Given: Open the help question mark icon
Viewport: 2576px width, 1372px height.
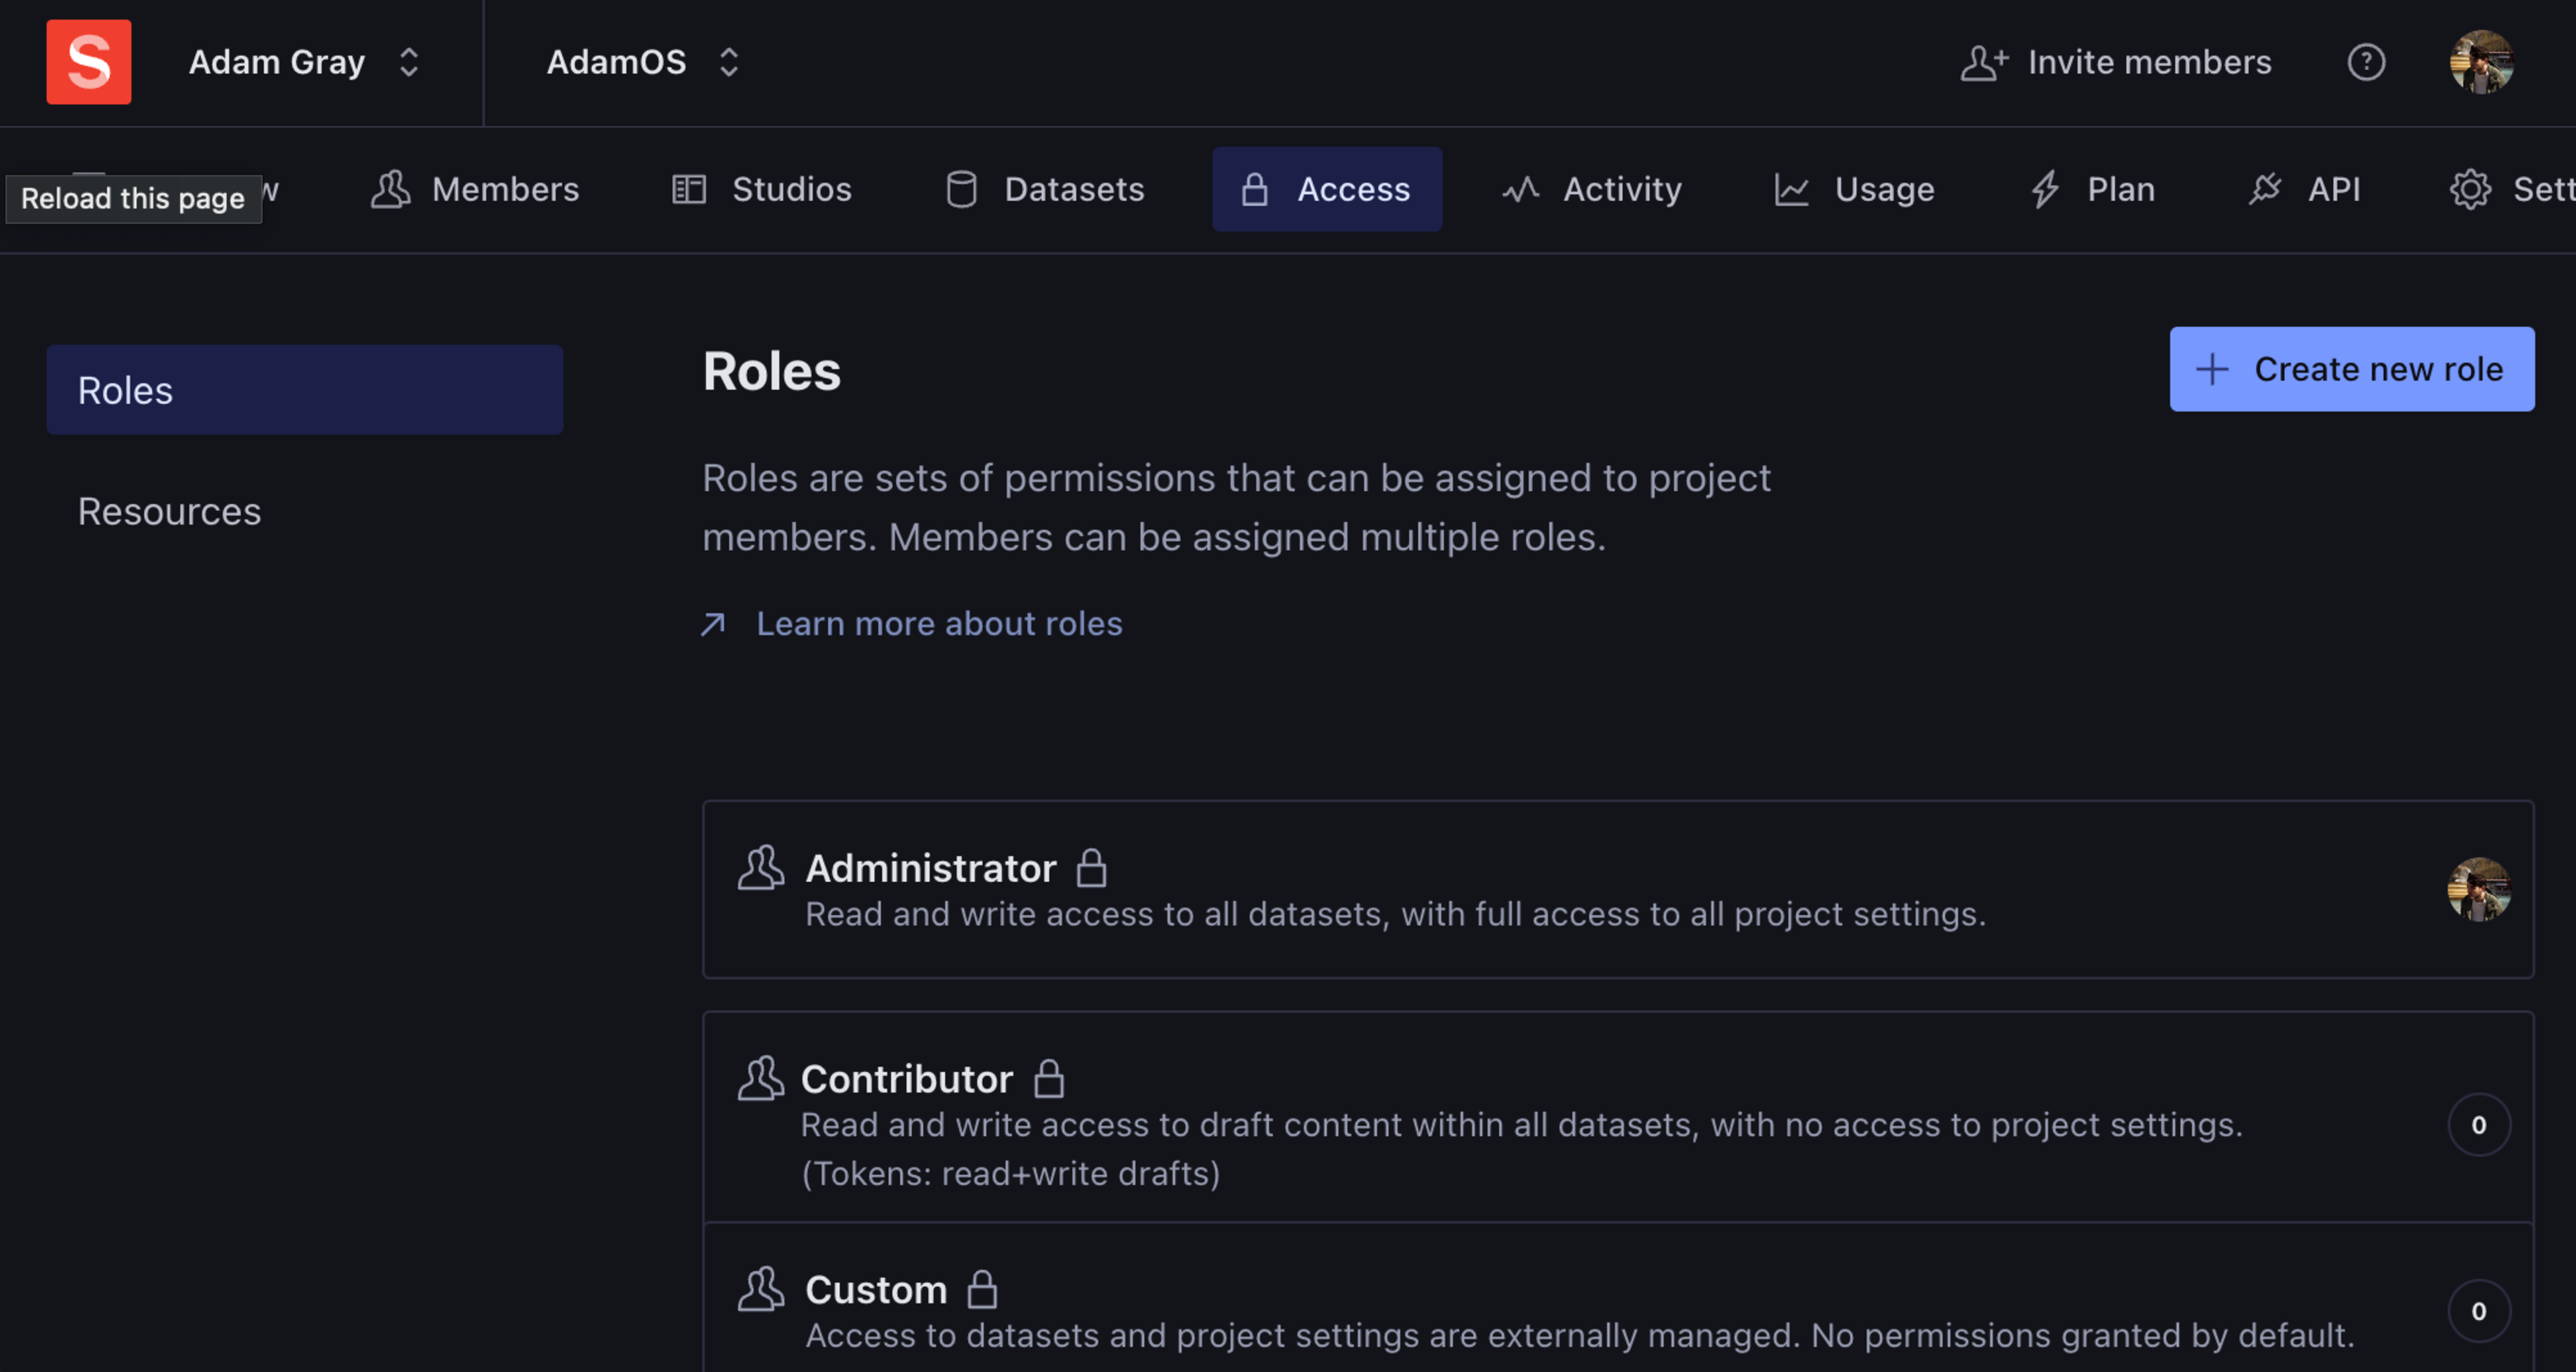Looking at the screenshot, I should 2365,62.
